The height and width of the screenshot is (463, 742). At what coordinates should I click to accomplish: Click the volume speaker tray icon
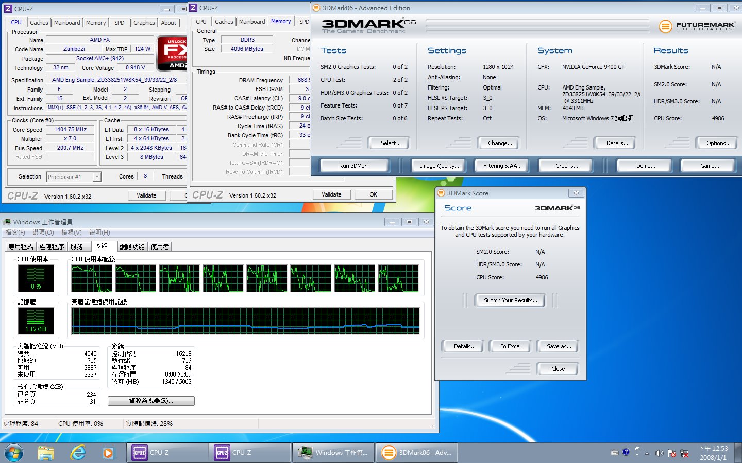[659, 453]
